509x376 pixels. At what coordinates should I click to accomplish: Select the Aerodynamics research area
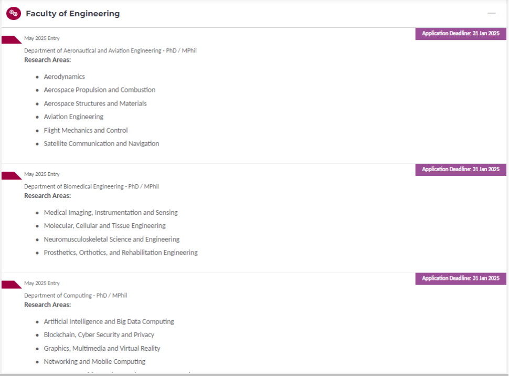pyautogui.click(x=64, y=77)
